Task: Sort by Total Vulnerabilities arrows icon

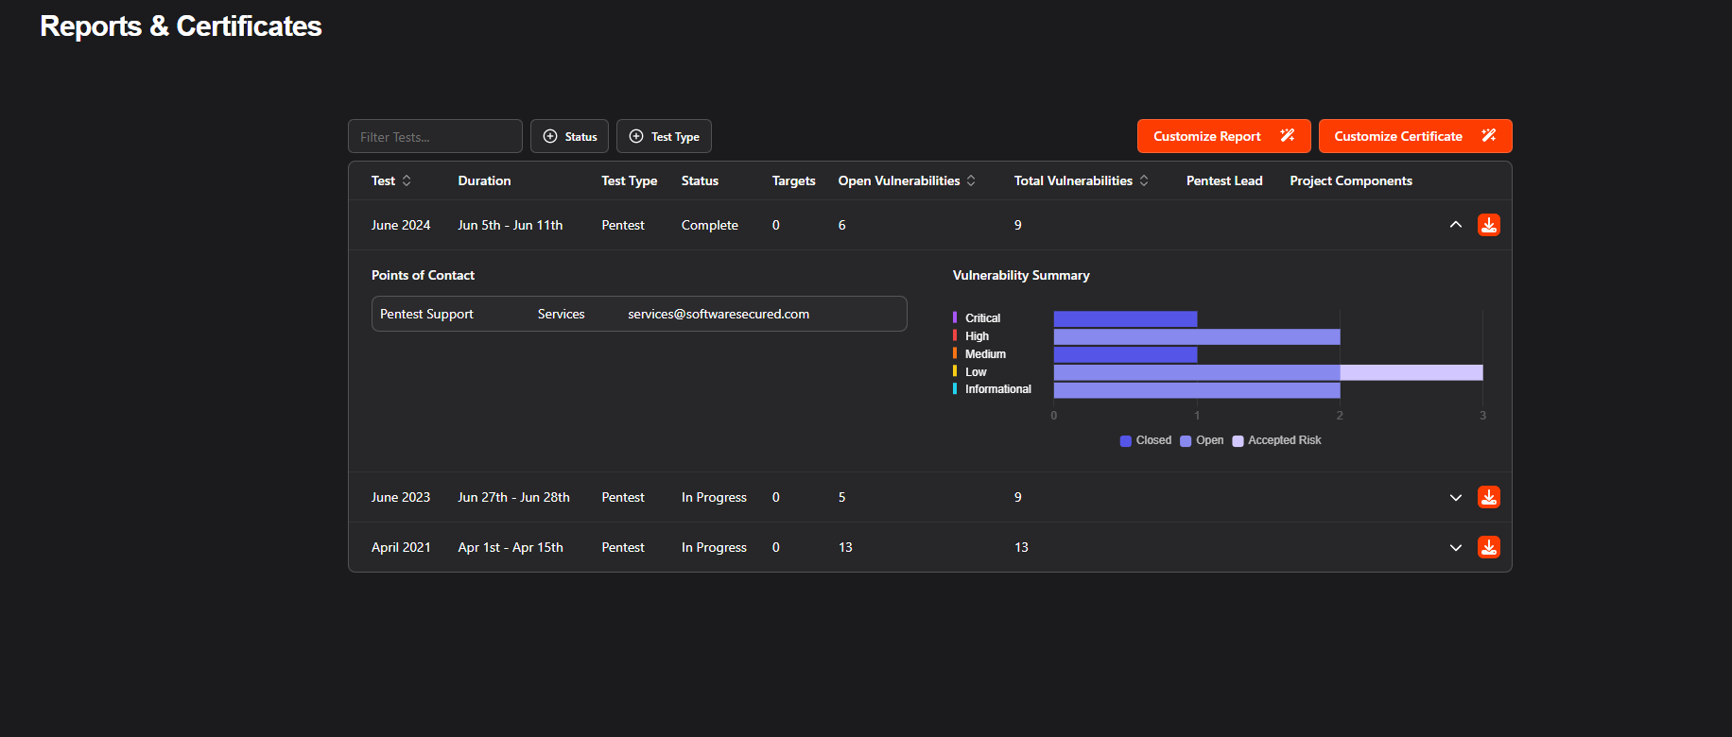Action: pyautogui.click(x=1144, y=180)
